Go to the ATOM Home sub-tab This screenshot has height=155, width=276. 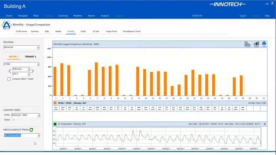(x=21, y=31)
